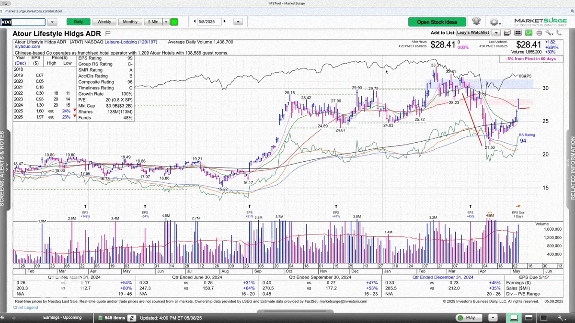Image resolution: width=575 pixels, height=323 pixels.
Task: Open the alerts bell icon
Action: [x=476, y=22]
